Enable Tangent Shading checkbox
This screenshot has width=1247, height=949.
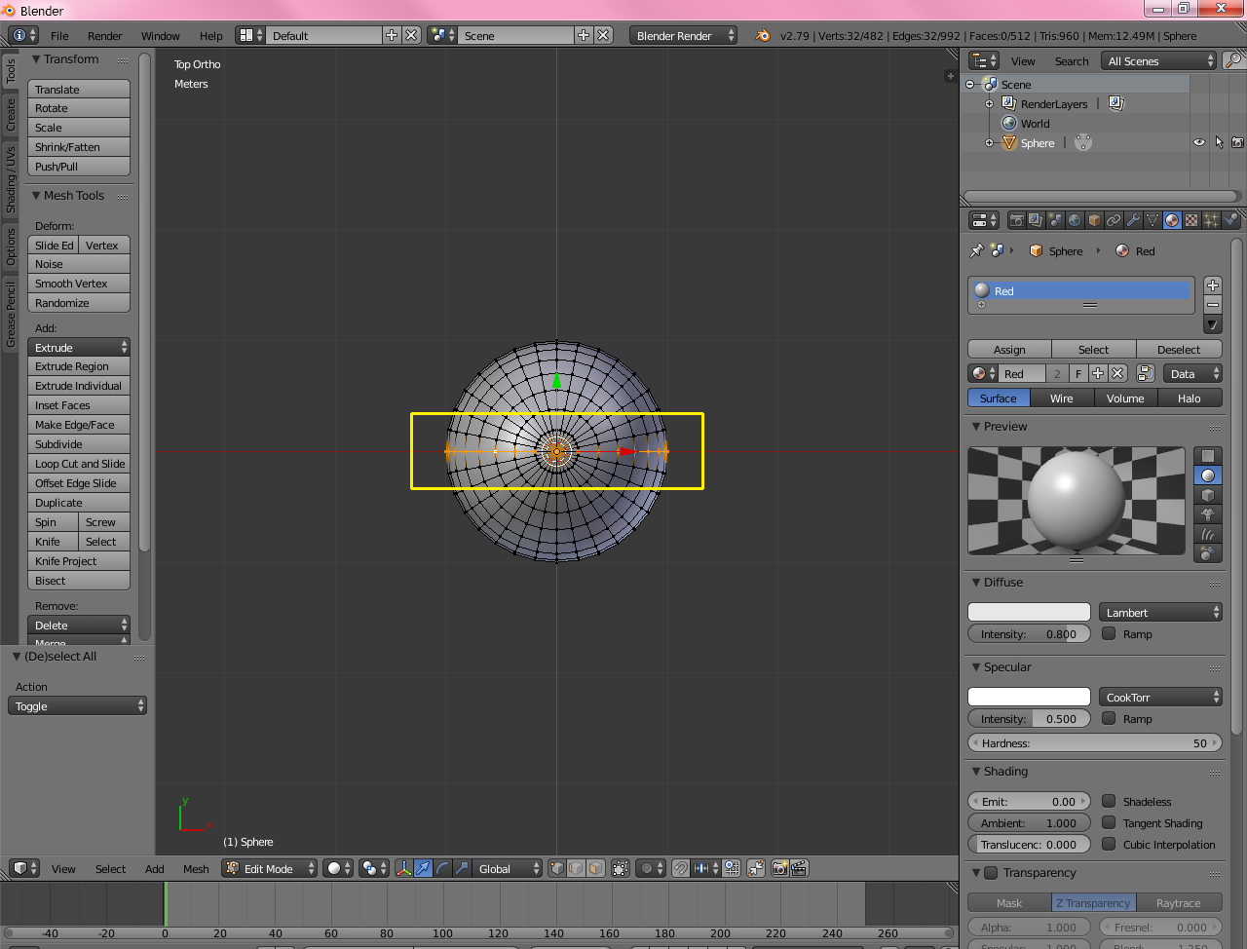click(x=1109, y=822)
